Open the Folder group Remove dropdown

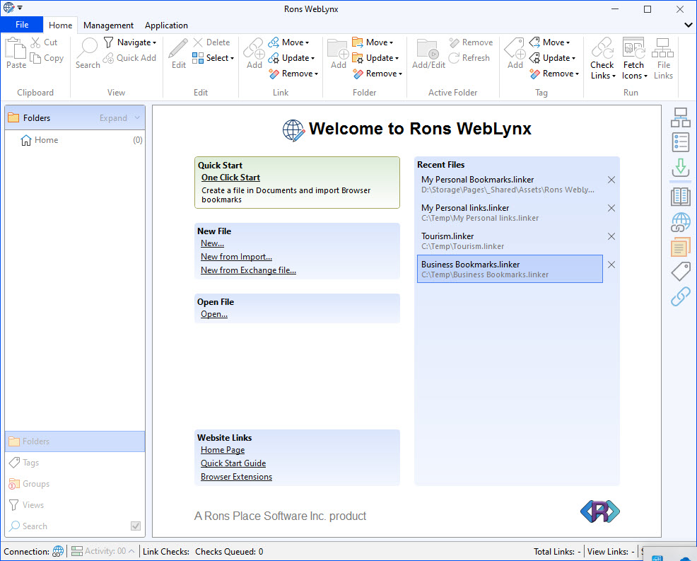(x=377, y=74)
